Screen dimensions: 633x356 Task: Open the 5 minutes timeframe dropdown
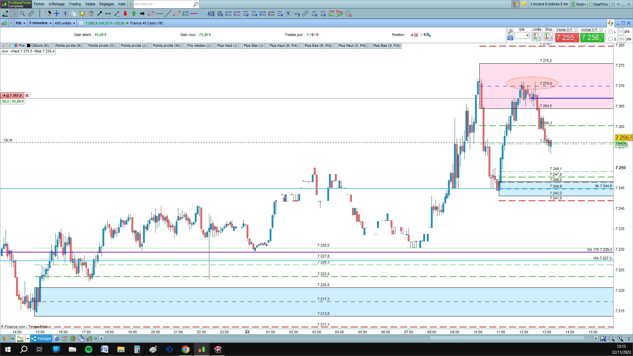[x=40, y=23]
